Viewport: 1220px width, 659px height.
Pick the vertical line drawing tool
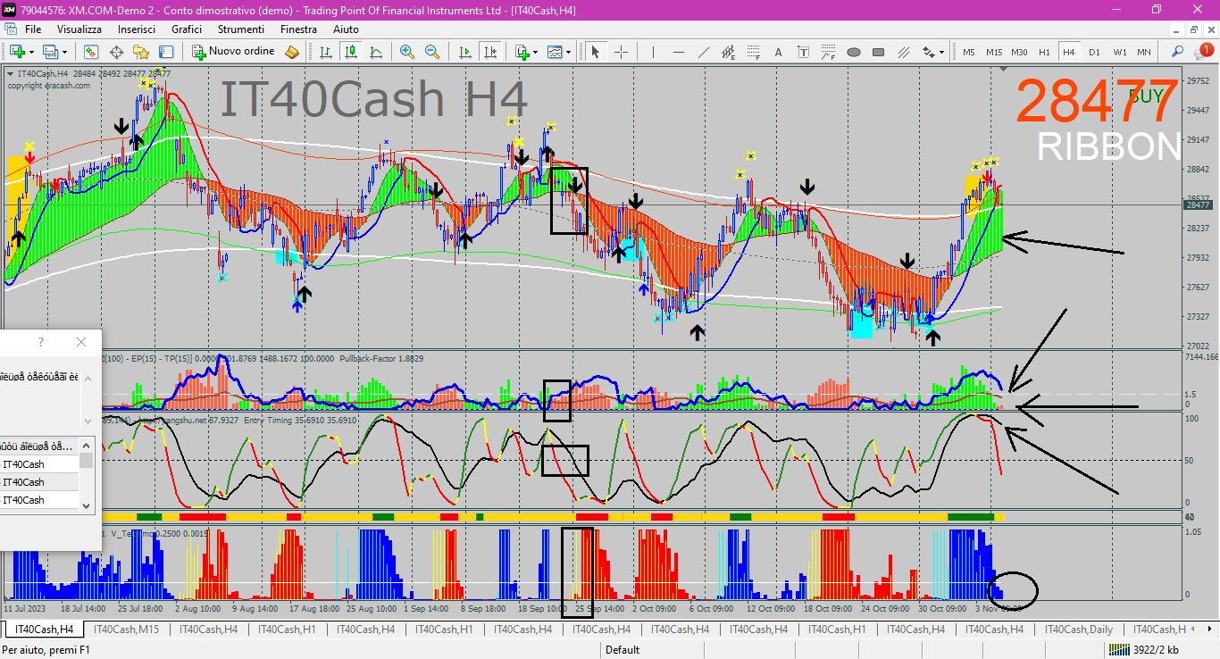coord(654,52)
